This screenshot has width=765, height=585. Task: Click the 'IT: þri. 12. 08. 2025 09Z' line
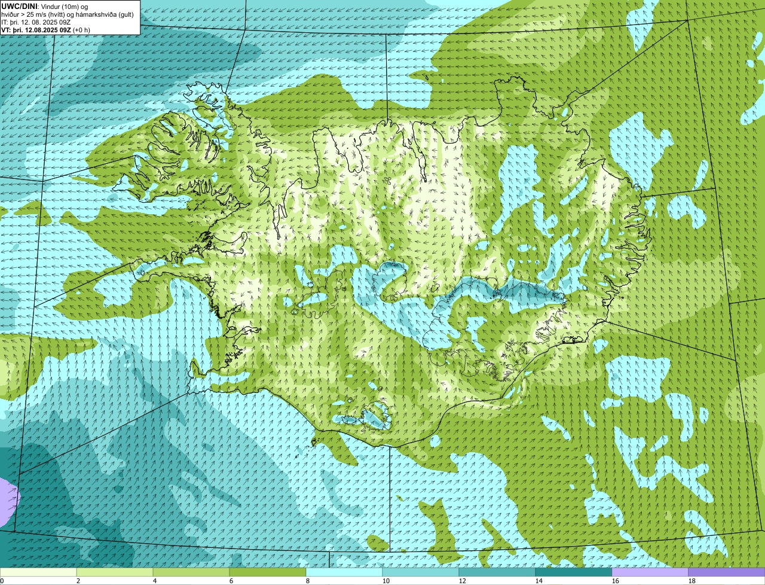(36, 22)
